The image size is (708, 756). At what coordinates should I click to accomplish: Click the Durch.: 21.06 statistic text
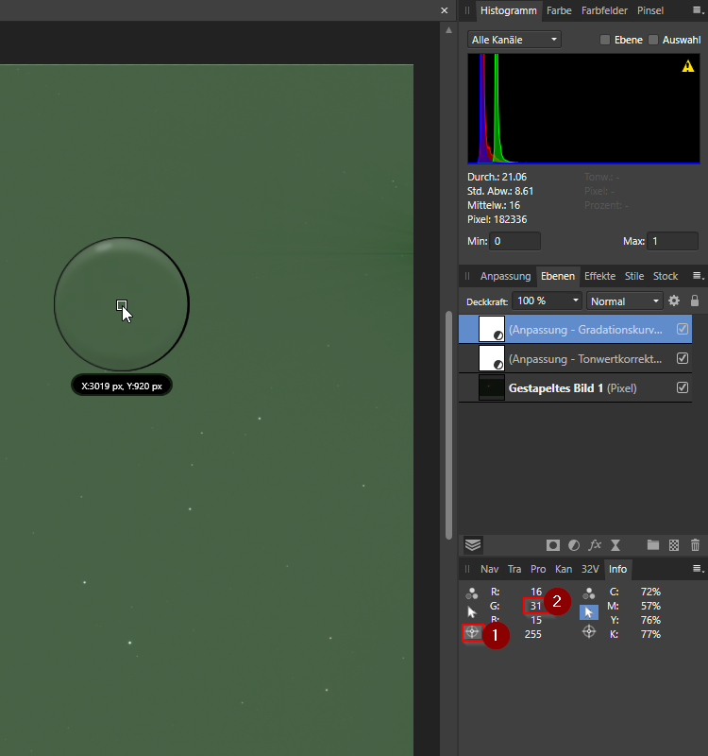click(x=497, y=177)
